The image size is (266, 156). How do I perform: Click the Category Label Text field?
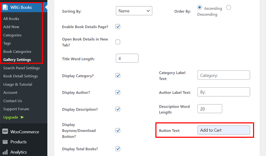[223, 75]
